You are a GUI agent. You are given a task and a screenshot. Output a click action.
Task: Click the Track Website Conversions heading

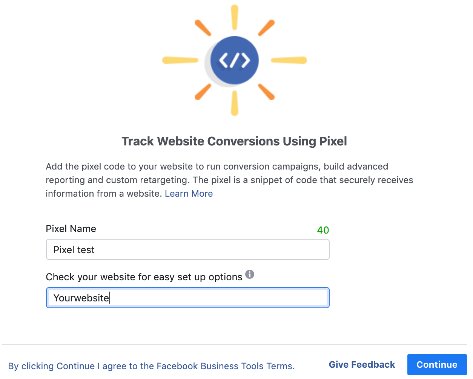[234, 141]
